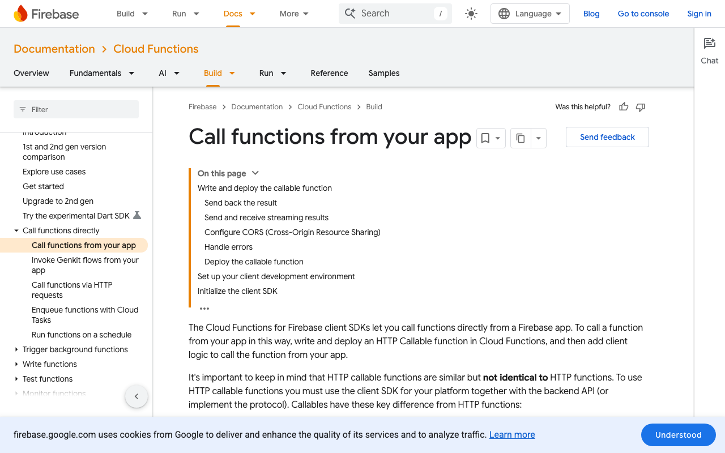Image resolution: width=725 pixels, height=453 pixels.
Task: Click the Build page breadcrumb link
Action: coord(374,106)
